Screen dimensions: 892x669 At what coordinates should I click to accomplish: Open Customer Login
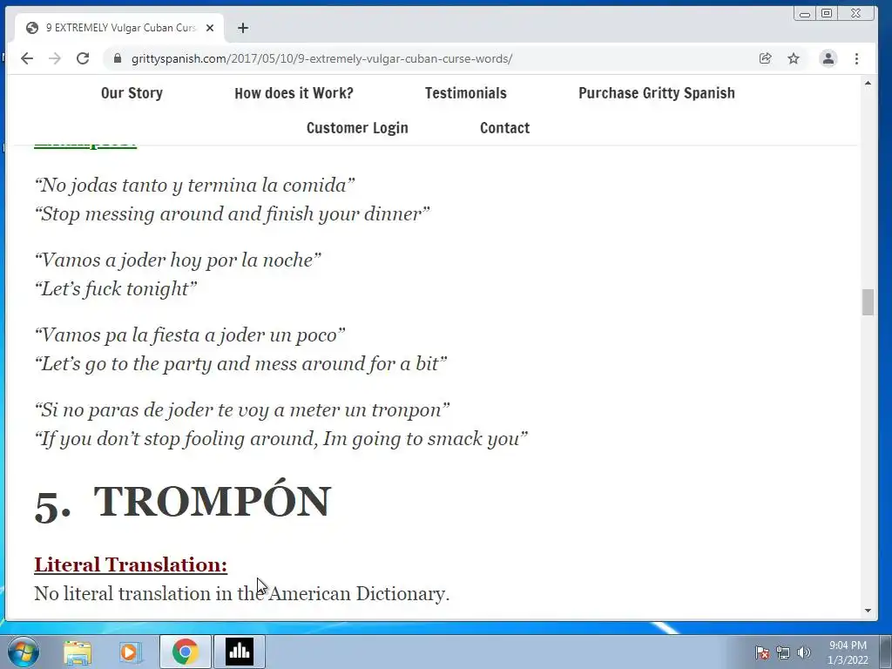click(357, 128)
